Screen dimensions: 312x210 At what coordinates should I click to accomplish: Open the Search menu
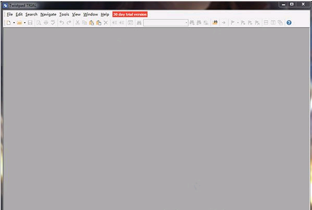pos(31,15)
